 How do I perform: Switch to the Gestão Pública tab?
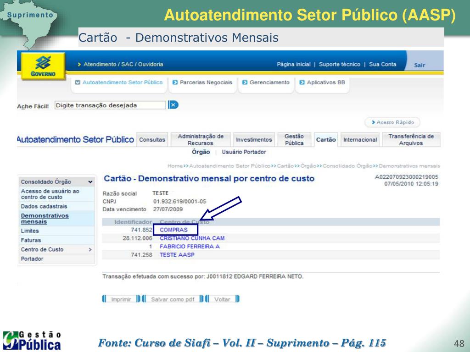coord(294,140)
